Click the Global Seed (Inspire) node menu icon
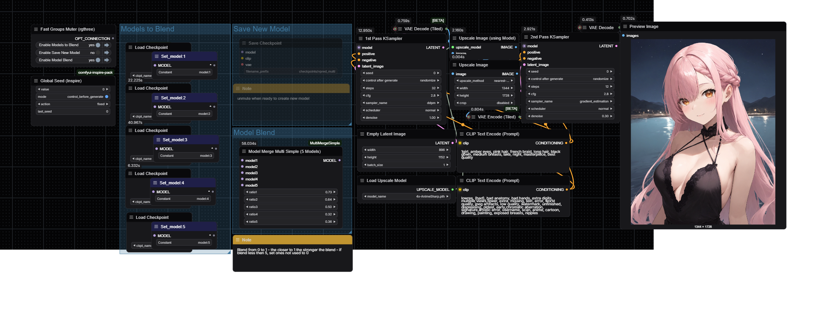The image size is (817, 312). pyautogui.click(x=36, y=81)
